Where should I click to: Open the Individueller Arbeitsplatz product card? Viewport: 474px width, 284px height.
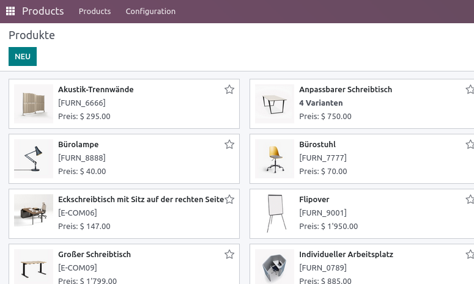[362, 264]
